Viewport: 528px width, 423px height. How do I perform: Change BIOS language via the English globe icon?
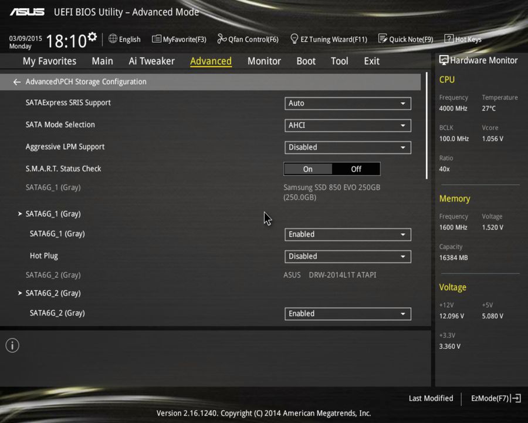[124, 39]
